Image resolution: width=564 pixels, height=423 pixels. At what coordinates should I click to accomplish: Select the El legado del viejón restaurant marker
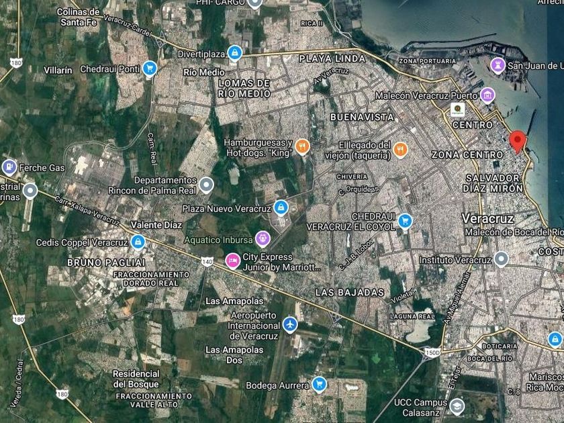tap(400, 150)
